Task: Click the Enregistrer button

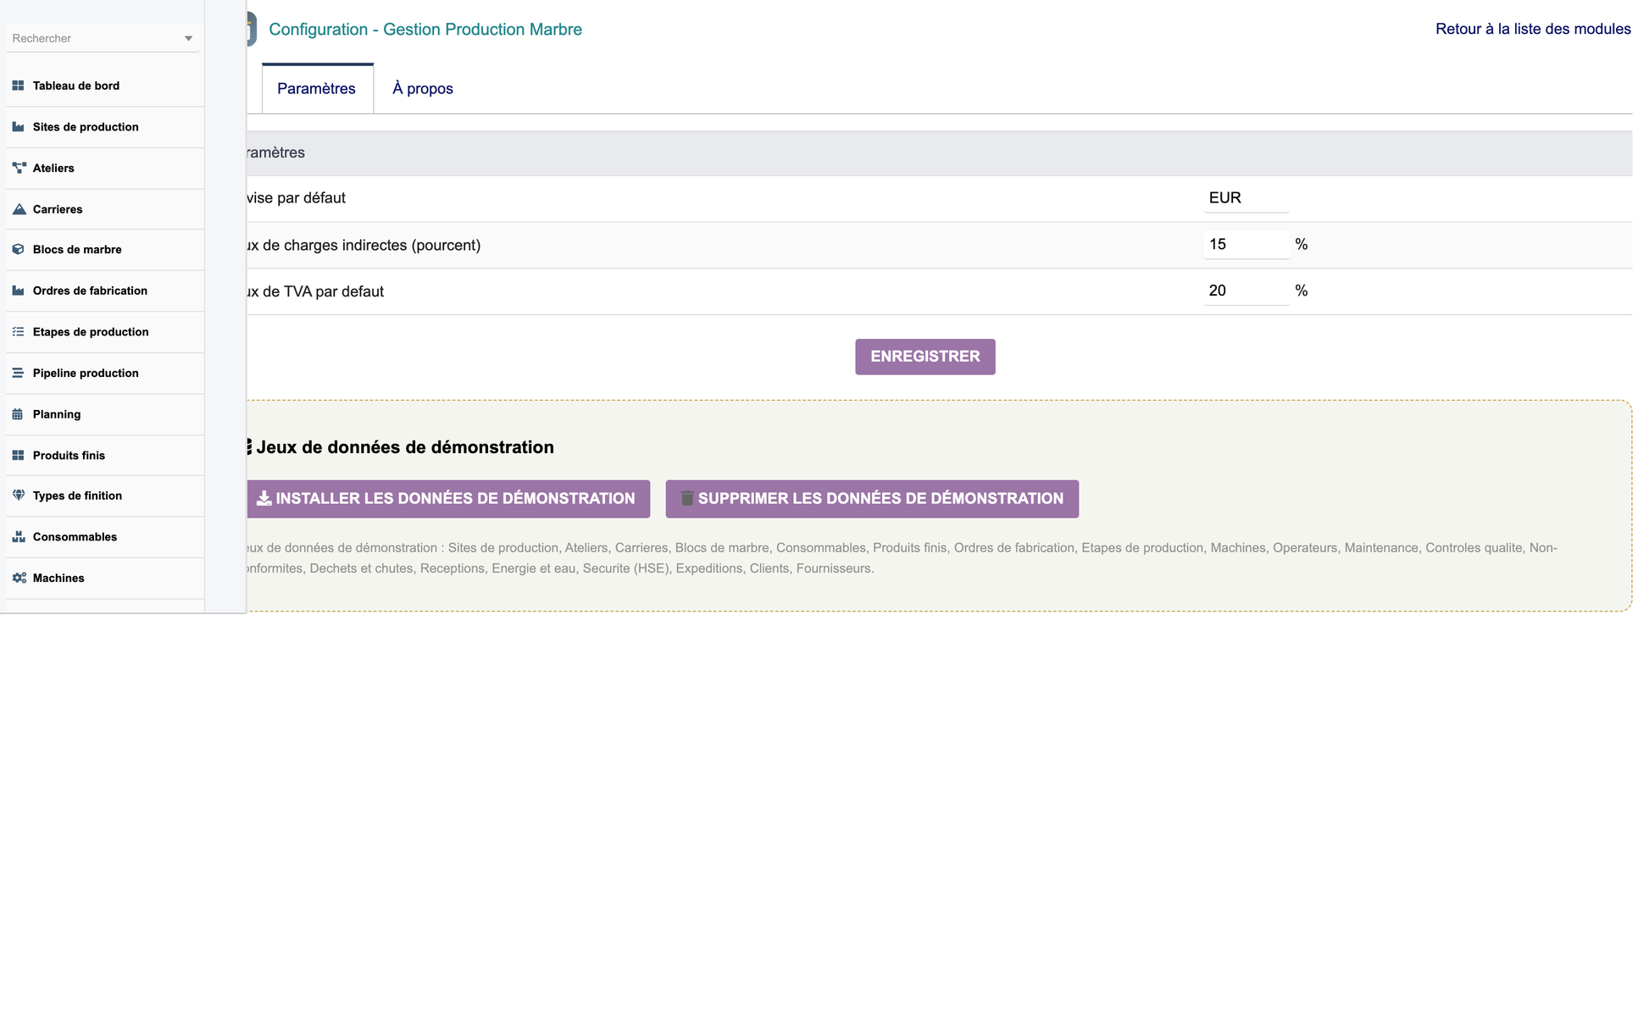Action: click(x=925, y=357)
